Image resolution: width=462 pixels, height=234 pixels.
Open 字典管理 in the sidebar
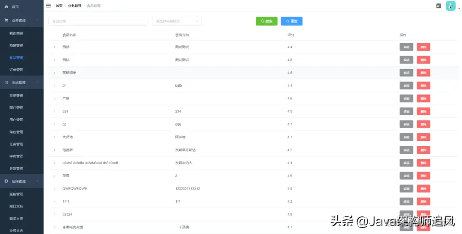point(16,156)
